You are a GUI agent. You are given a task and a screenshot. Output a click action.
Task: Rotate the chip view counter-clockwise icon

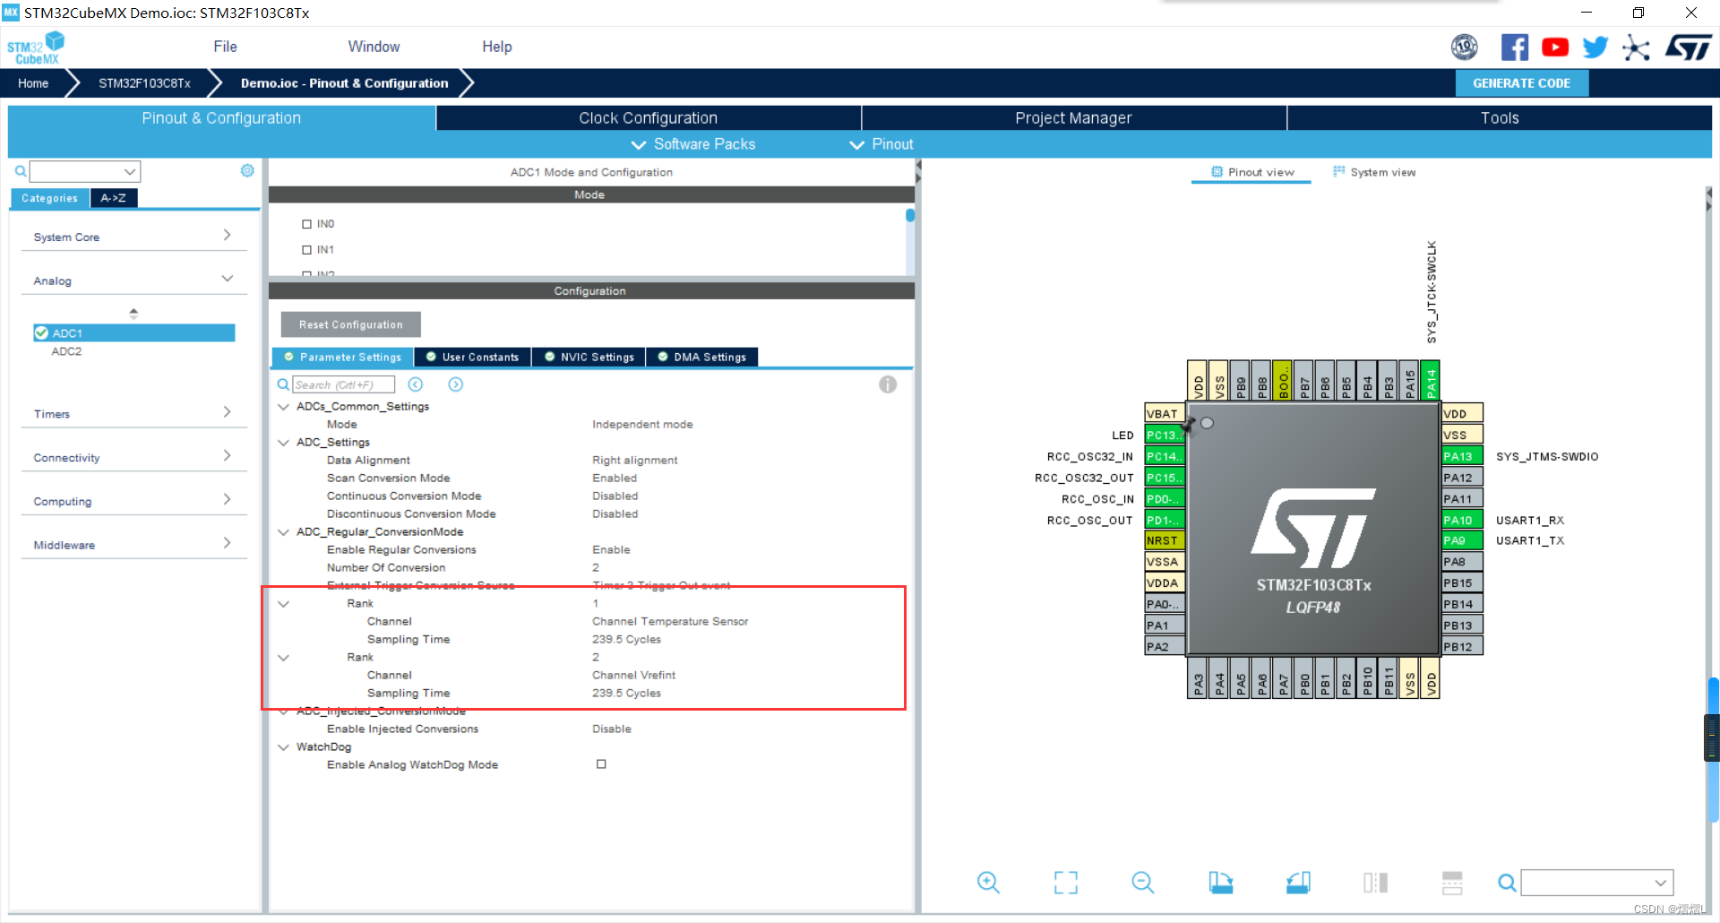[x=1298, y=883]
